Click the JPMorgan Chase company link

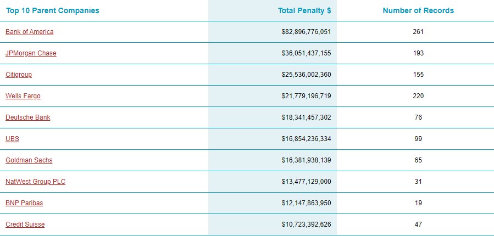click(31, 53)
